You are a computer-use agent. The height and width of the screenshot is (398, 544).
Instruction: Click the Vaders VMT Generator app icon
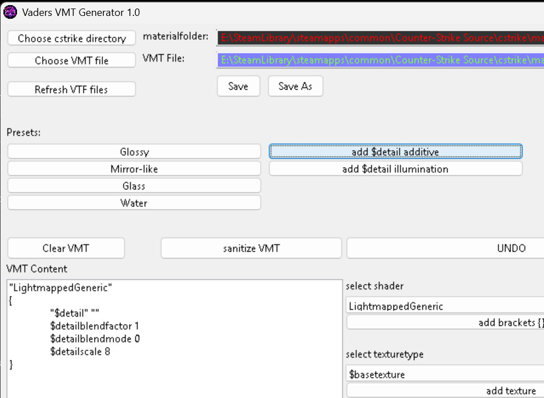10,12
